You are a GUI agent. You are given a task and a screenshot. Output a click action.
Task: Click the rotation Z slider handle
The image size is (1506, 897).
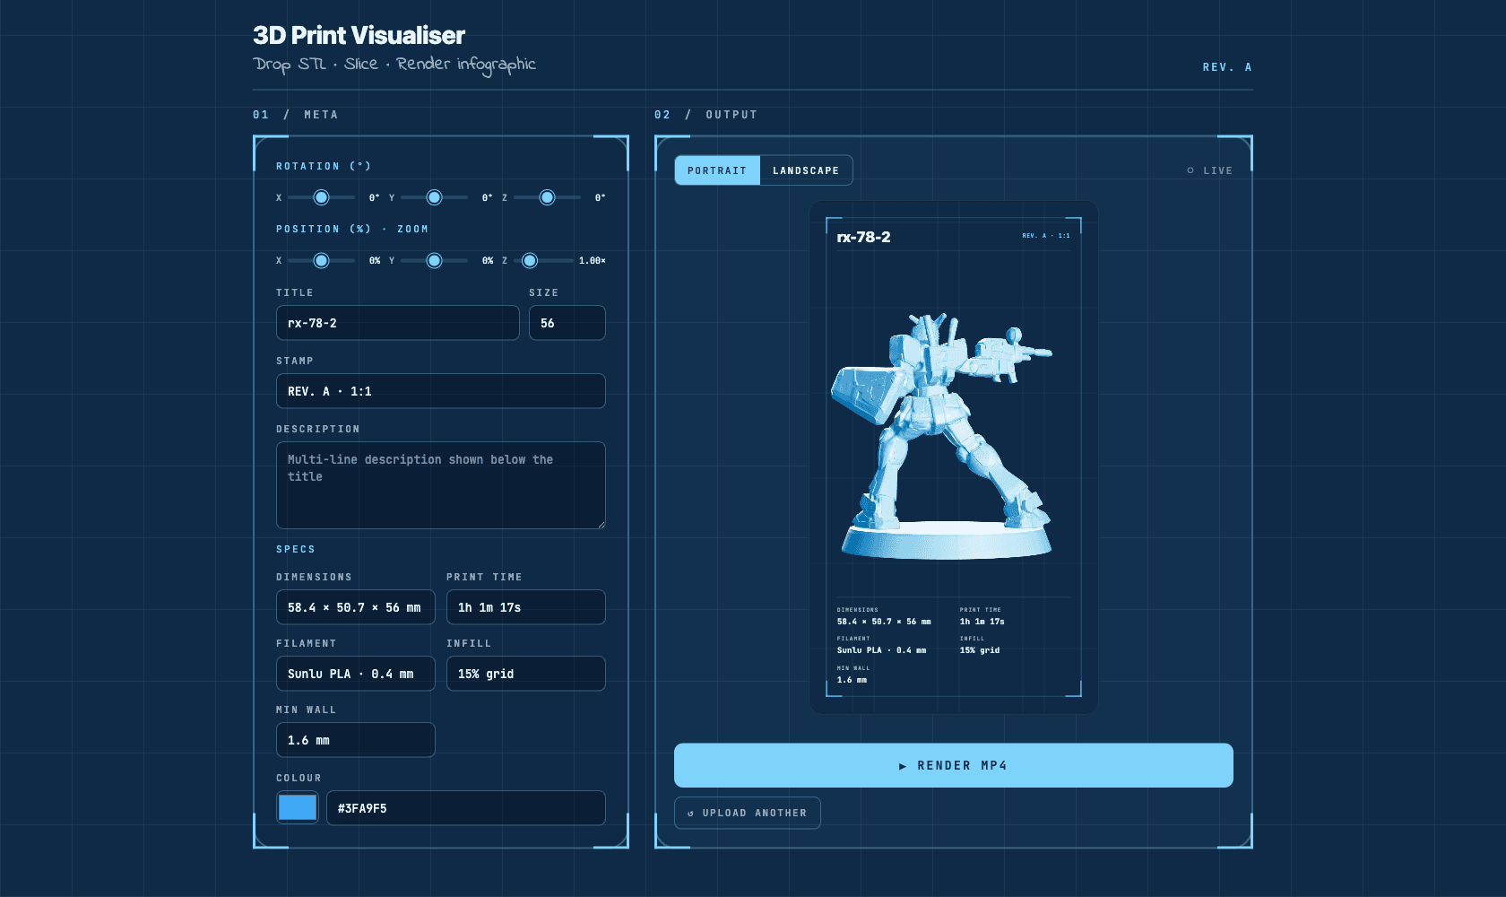547,197
